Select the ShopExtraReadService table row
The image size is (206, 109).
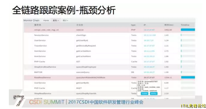click(x=109, y=67)
